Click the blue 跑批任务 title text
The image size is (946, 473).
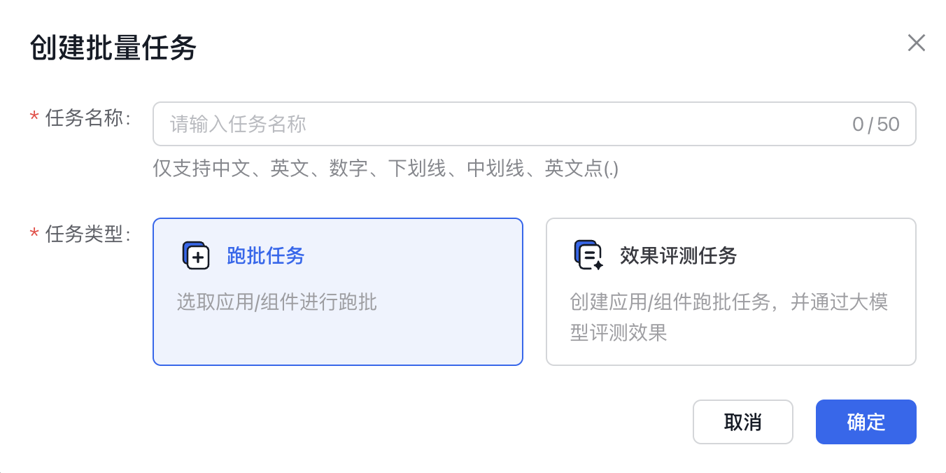(x=266, y=256)
